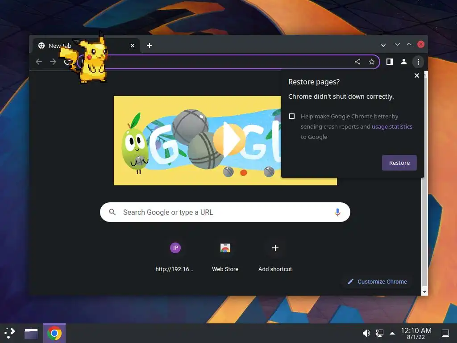The image size is (457, 343).
Task: Open the clock showing 12:10 AM
Action: pos(416,333)
